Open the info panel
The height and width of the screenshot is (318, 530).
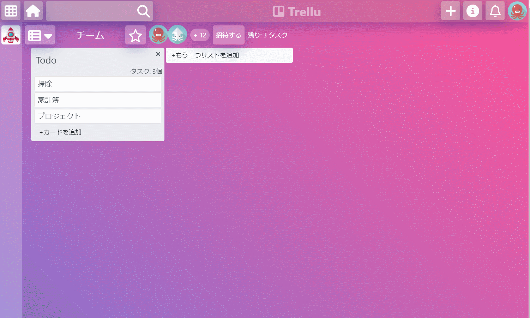472,11
